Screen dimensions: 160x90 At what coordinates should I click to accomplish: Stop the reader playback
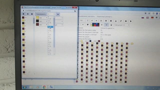click(32, 14)
